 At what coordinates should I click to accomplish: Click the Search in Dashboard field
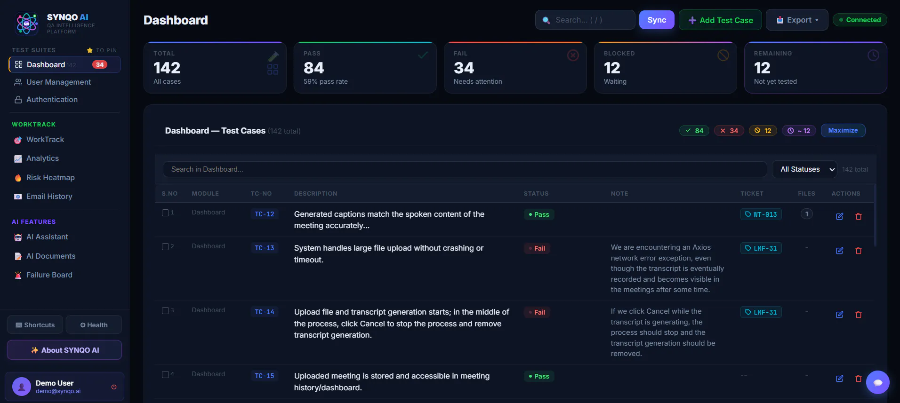click(x=465, y=169)
